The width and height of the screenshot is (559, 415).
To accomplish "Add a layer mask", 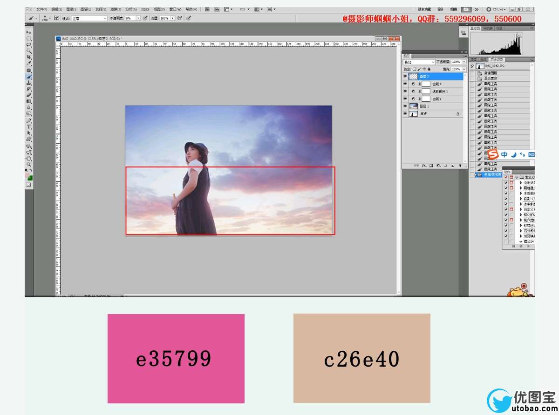I will pos(431,165).
